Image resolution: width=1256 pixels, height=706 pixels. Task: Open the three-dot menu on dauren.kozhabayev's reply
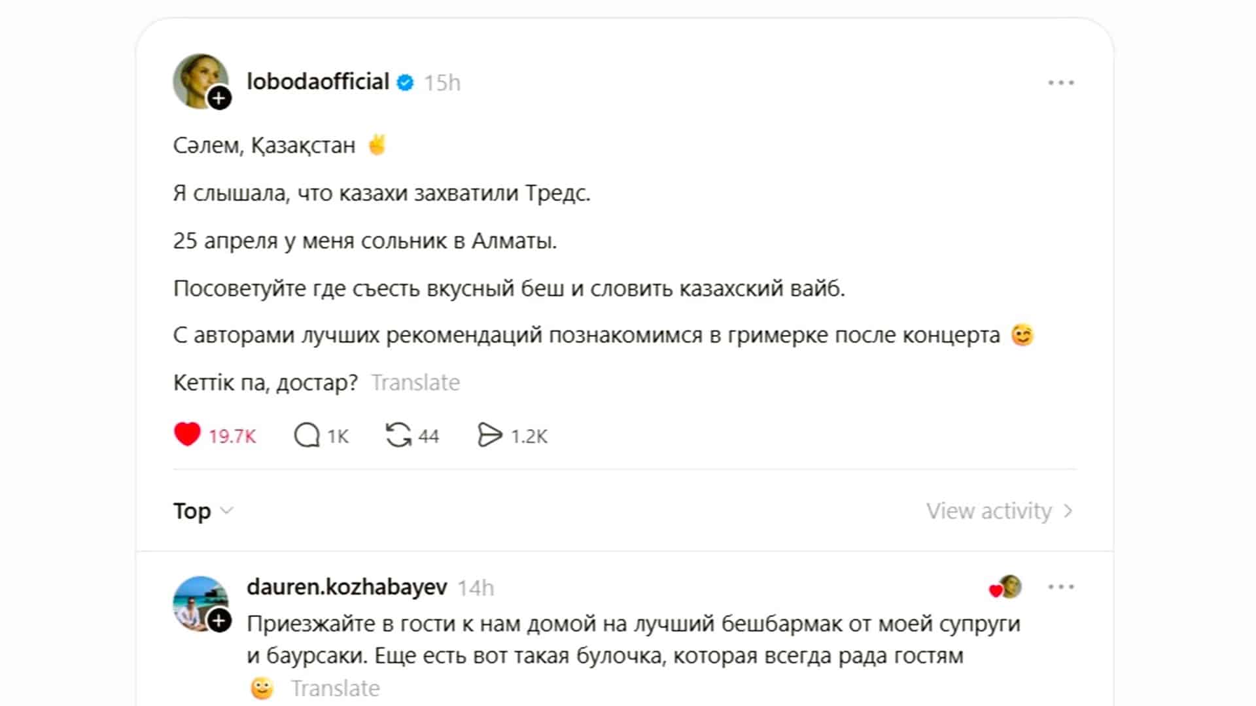click(1060, 587)
